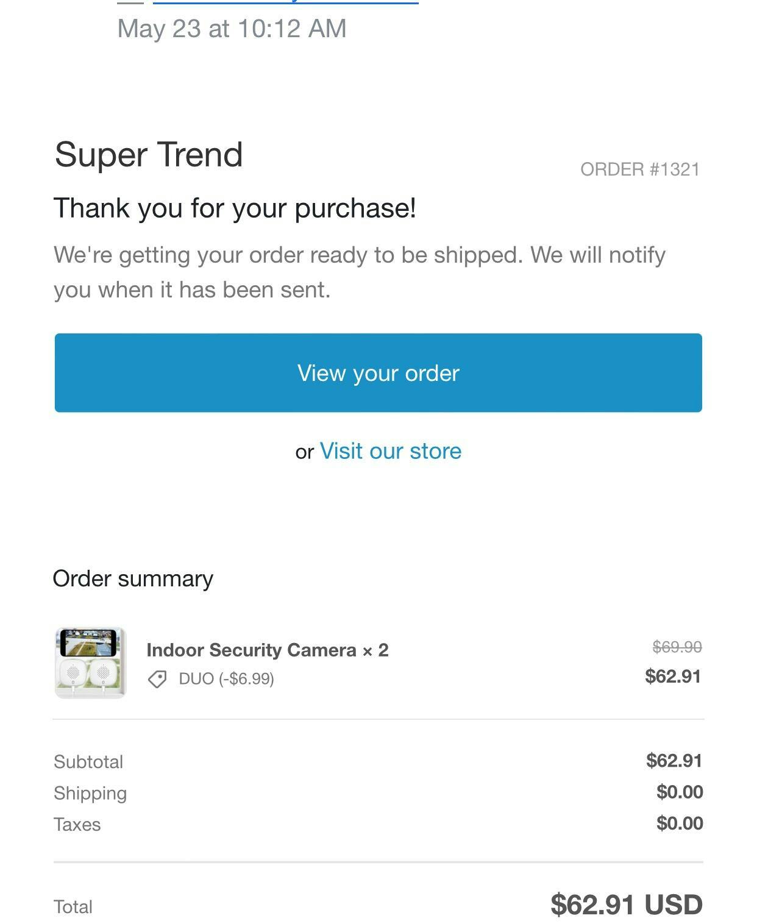Image resolution: width=757 pixels, height=924 pixels.
Task: Click the crossed-out $69.90 original price
Action: [x=677, y=647]
